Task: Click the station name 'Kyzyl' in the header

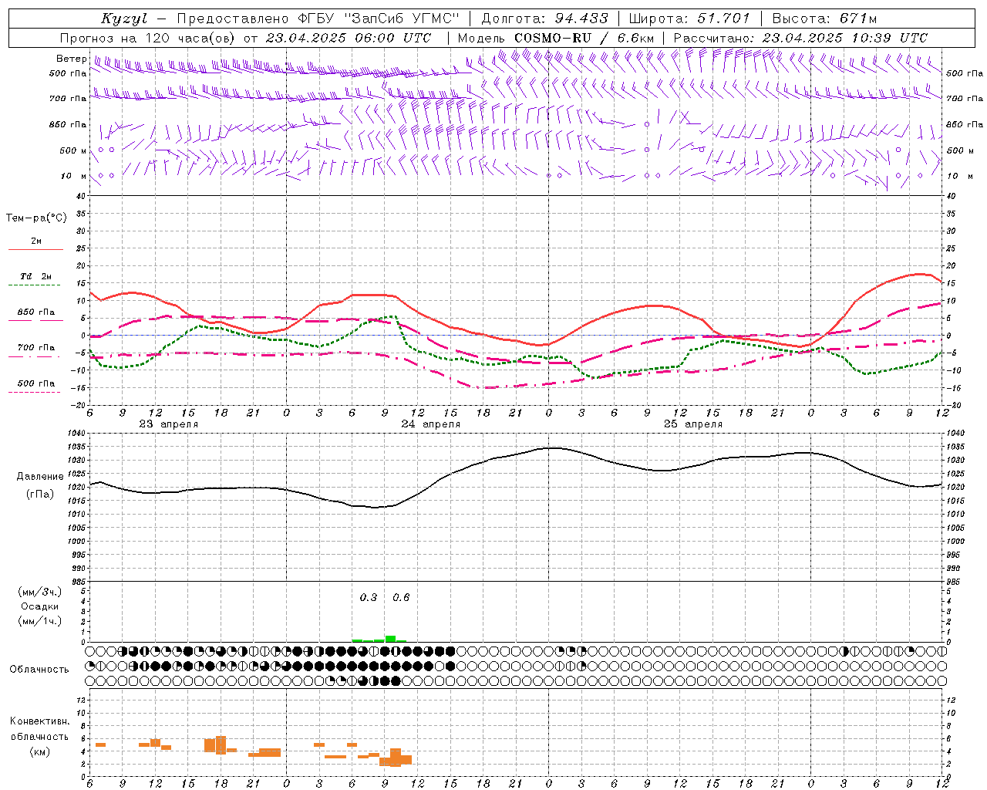Action: pyautogui.click(x=123, y=19)
